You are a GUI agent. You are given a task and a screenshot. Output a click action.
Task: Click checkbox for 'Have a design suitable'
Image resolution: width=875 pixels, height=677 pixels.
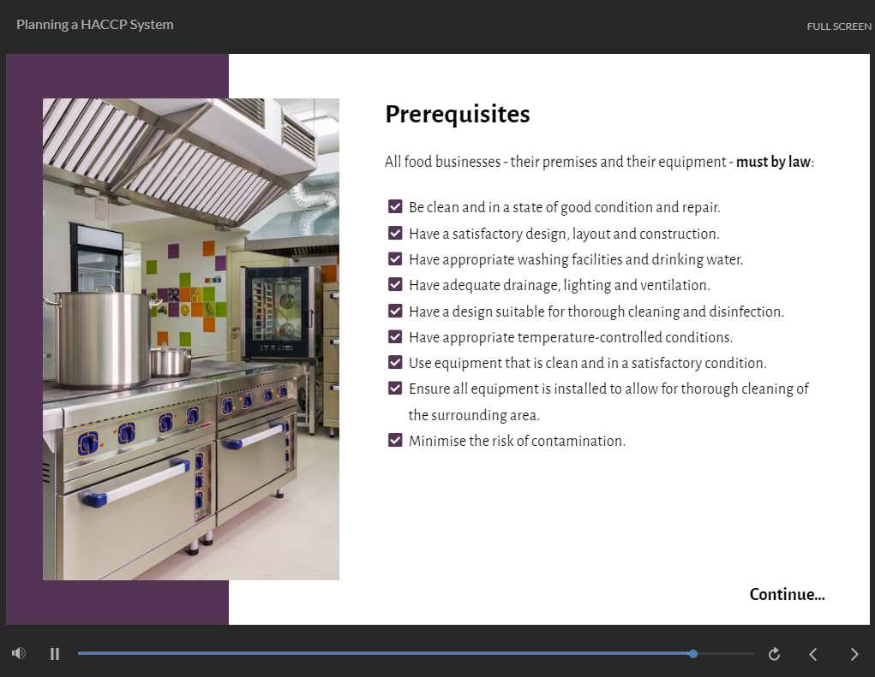[395, 311]
